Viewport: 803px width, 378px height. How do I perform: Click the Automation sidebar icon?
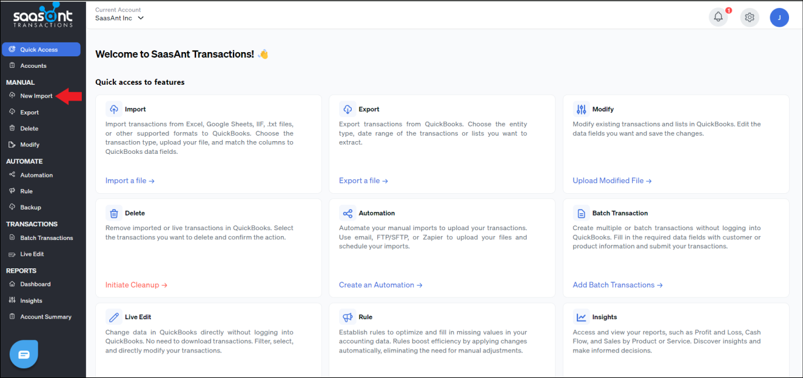pyautogui.click(x=12, y=174)
